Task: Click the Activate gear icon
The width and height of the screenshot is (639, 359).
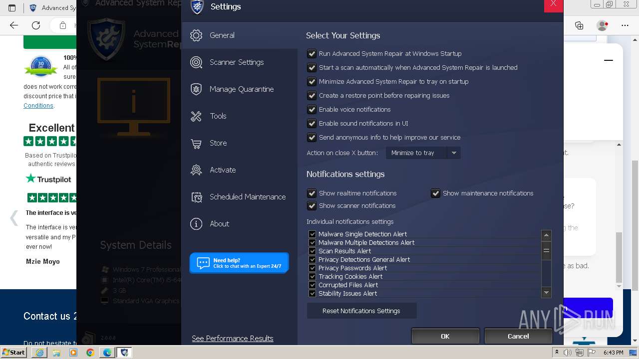Action: pos(196,170)
